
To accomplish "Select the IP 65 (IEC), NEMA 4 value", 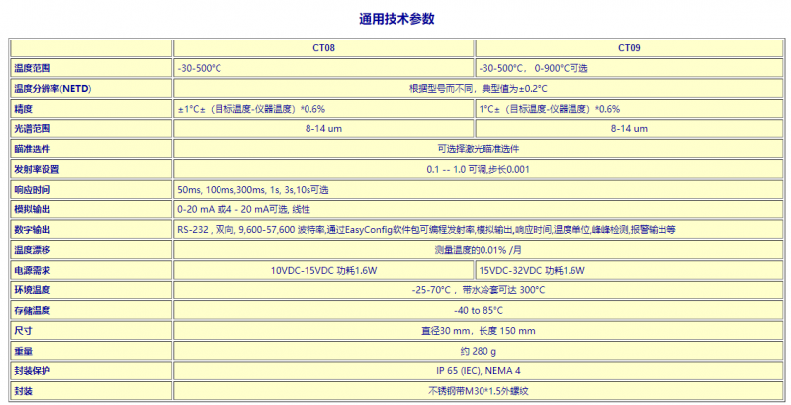I will [478, 370].
